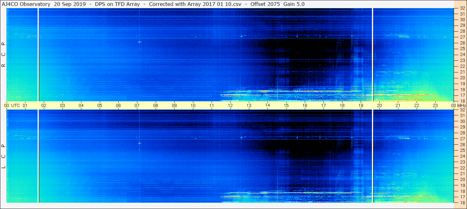467x209 pixels.
Task: Click white vertical line after 19 UTC in LCP
Action: (x=372, y=156)
